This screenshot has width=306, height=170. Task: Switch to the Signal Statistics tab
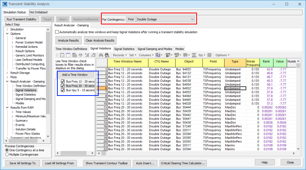click(124, 49)
